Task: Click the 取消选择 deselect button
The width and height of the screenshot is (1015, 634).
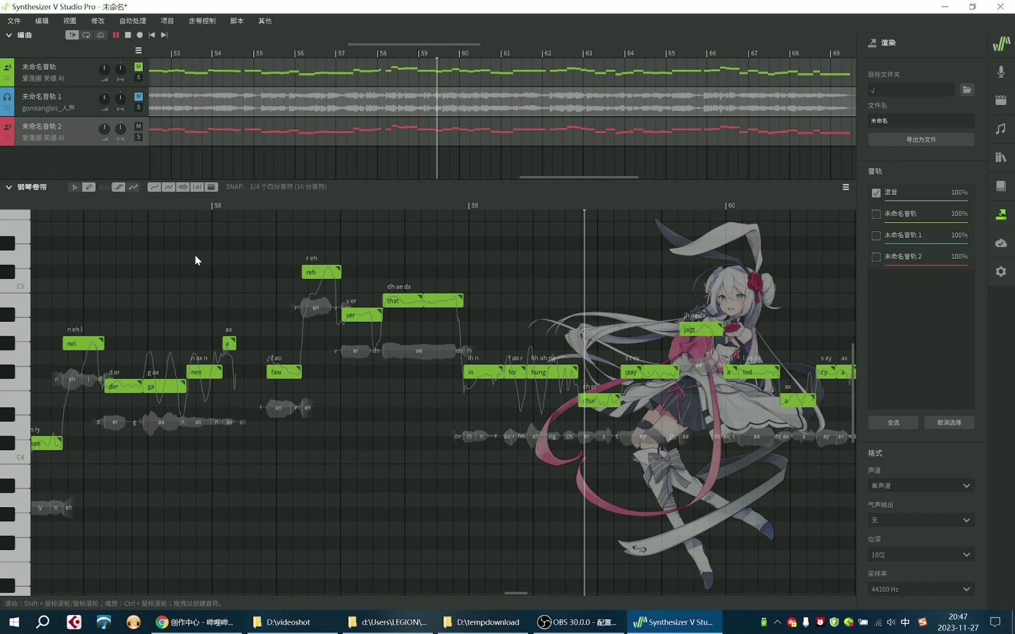Action: click(x=949, y=423)
